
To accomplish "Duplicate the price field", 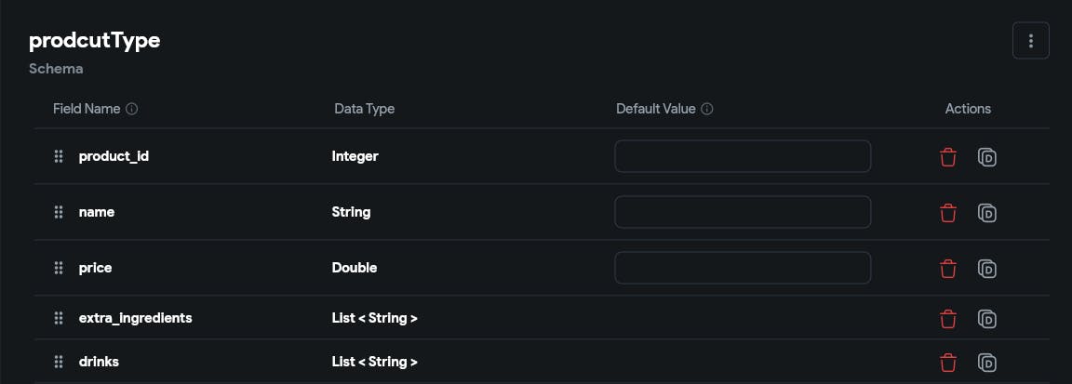I will point(987,269).
